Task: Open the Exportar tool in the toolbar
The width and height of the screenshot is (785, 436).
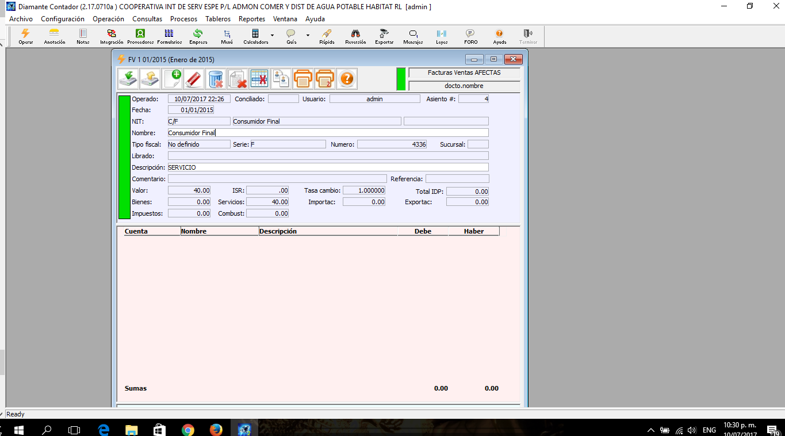Action: pos(384,37)
